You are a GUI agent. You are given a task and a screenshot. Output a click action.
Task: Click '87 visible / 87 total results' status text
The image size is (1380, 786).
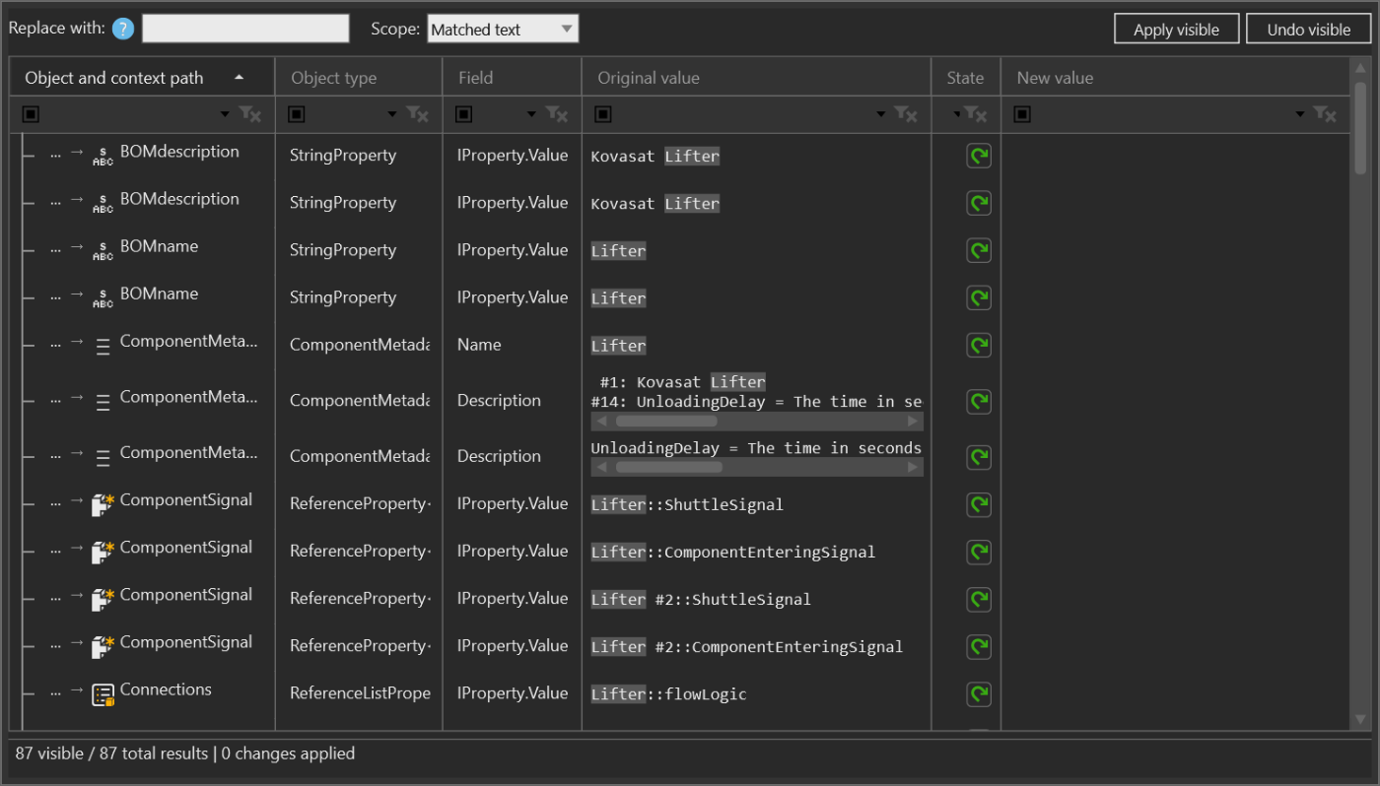click(x=111, y=753)
